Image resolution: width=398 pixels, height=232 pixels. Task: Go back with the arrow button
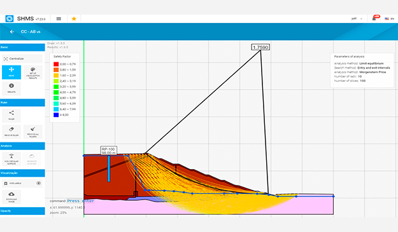point(12,32)
